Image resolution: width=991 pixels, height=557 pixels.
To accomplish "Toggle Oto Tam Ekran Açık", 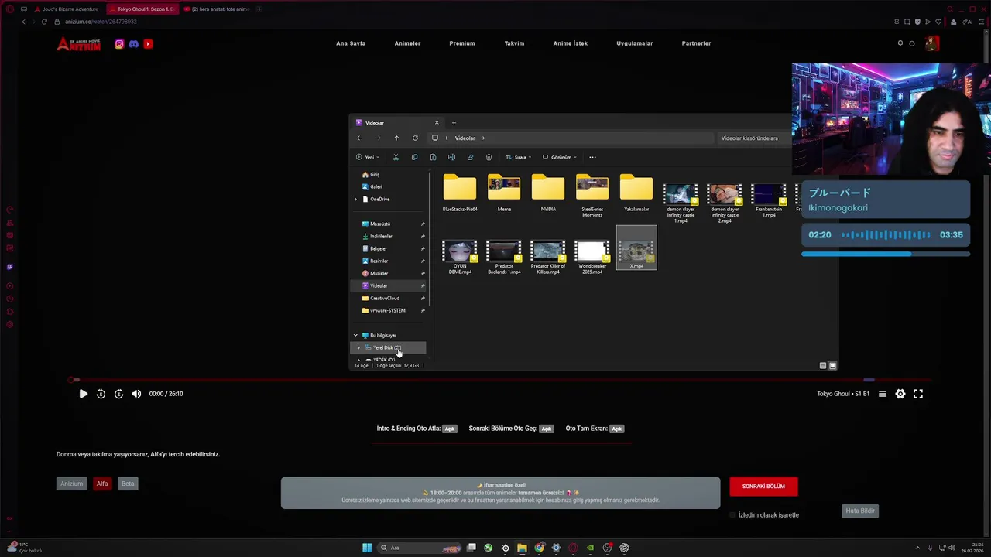I will (616, 429).
